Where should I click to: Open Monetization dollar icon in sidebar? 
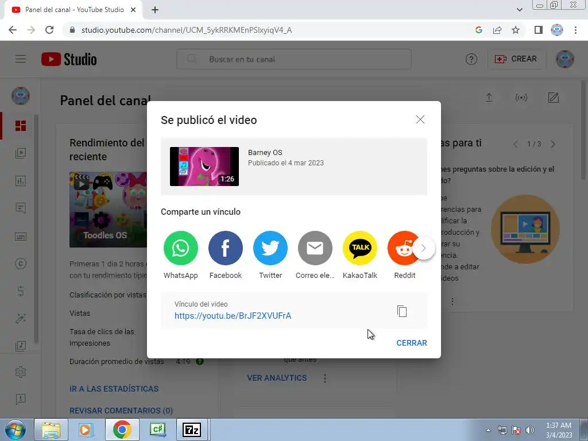click(21, 291)
